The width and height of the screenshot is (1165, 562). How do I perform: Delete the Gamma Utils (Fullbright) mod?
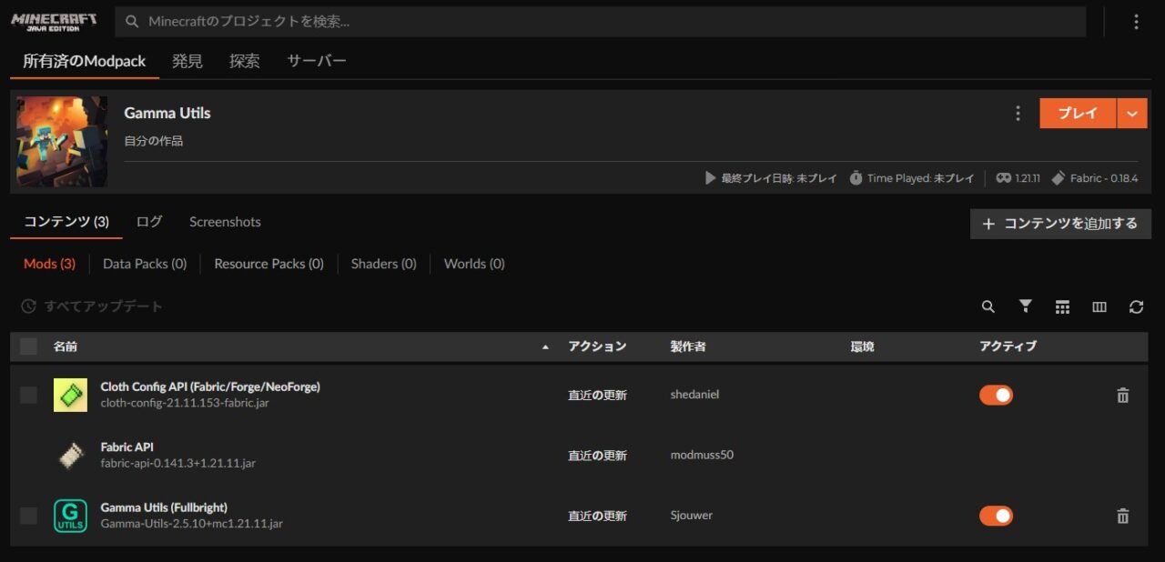point(1122,517)
